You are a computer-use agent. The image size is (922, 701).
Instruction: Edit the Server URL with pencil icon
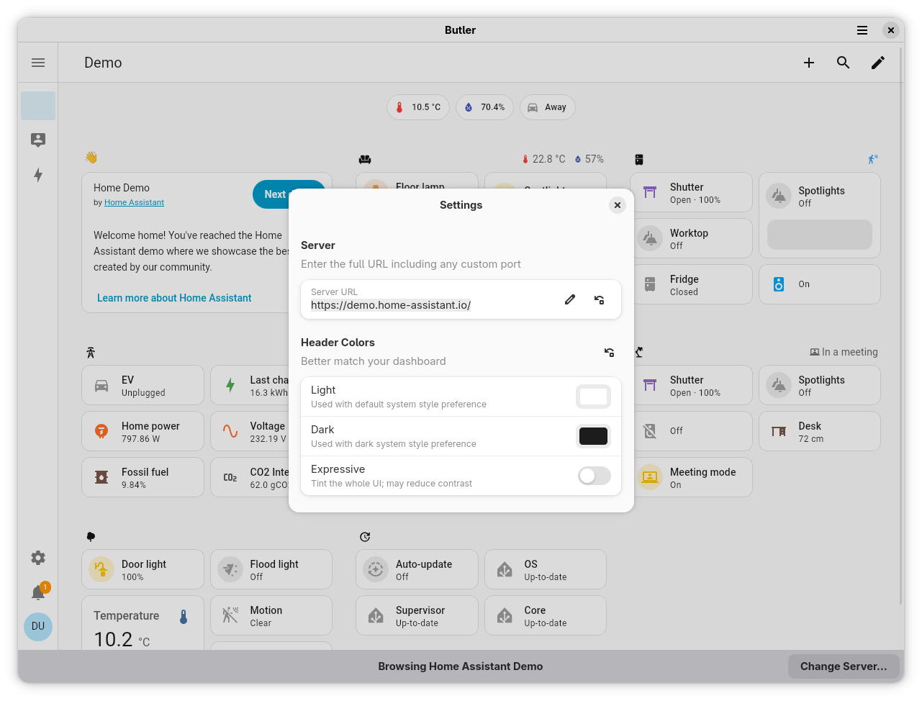pyautogui.click(x=570, y=299)
